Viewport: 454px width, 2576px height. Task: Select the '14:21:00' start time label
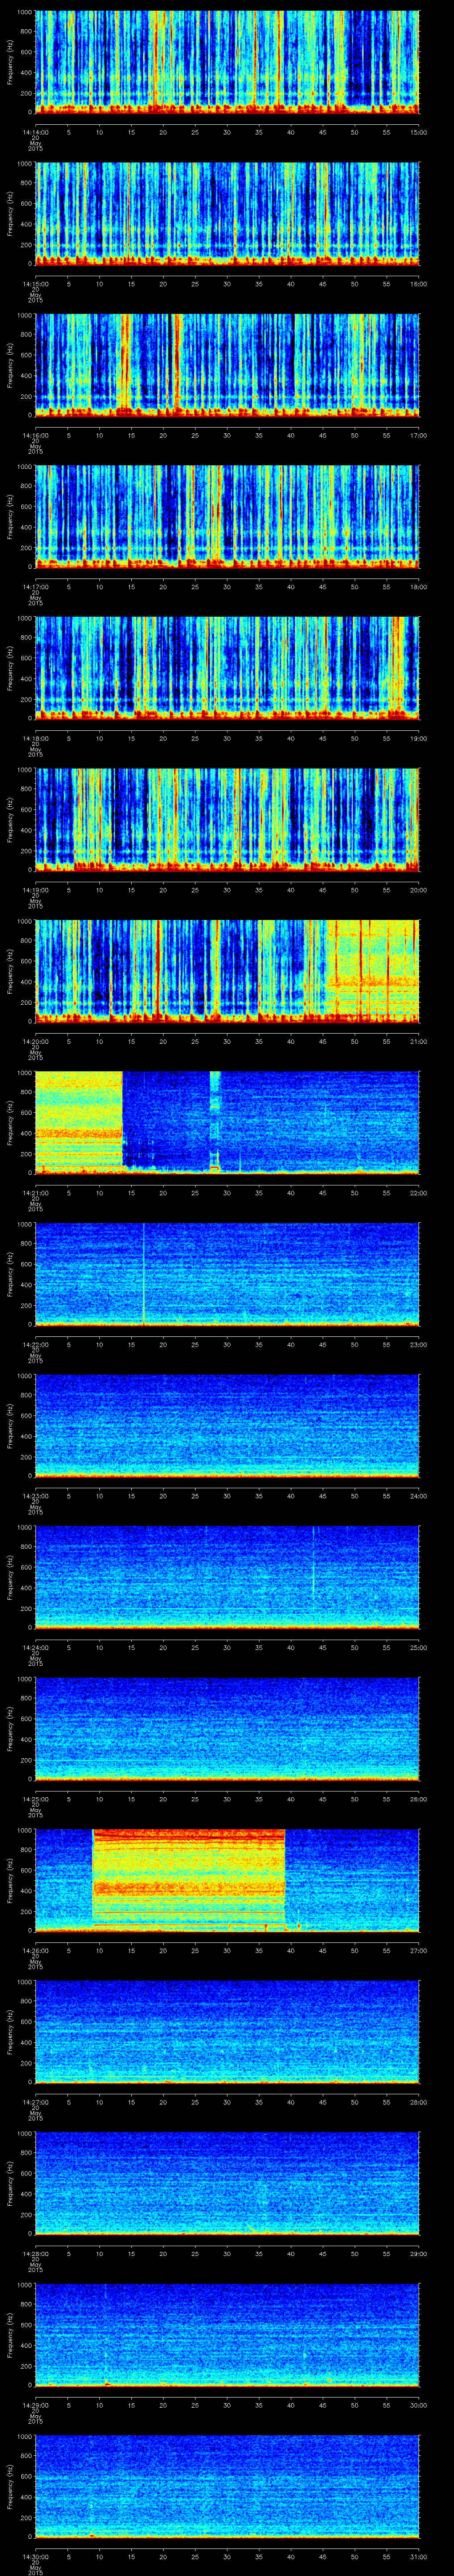coord(36,1192)
